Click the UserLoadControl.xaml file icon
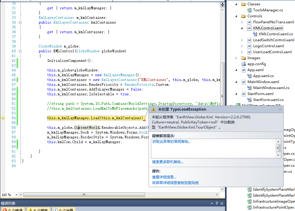Viewport: 295px width, 211px height. tap(249, 52)
